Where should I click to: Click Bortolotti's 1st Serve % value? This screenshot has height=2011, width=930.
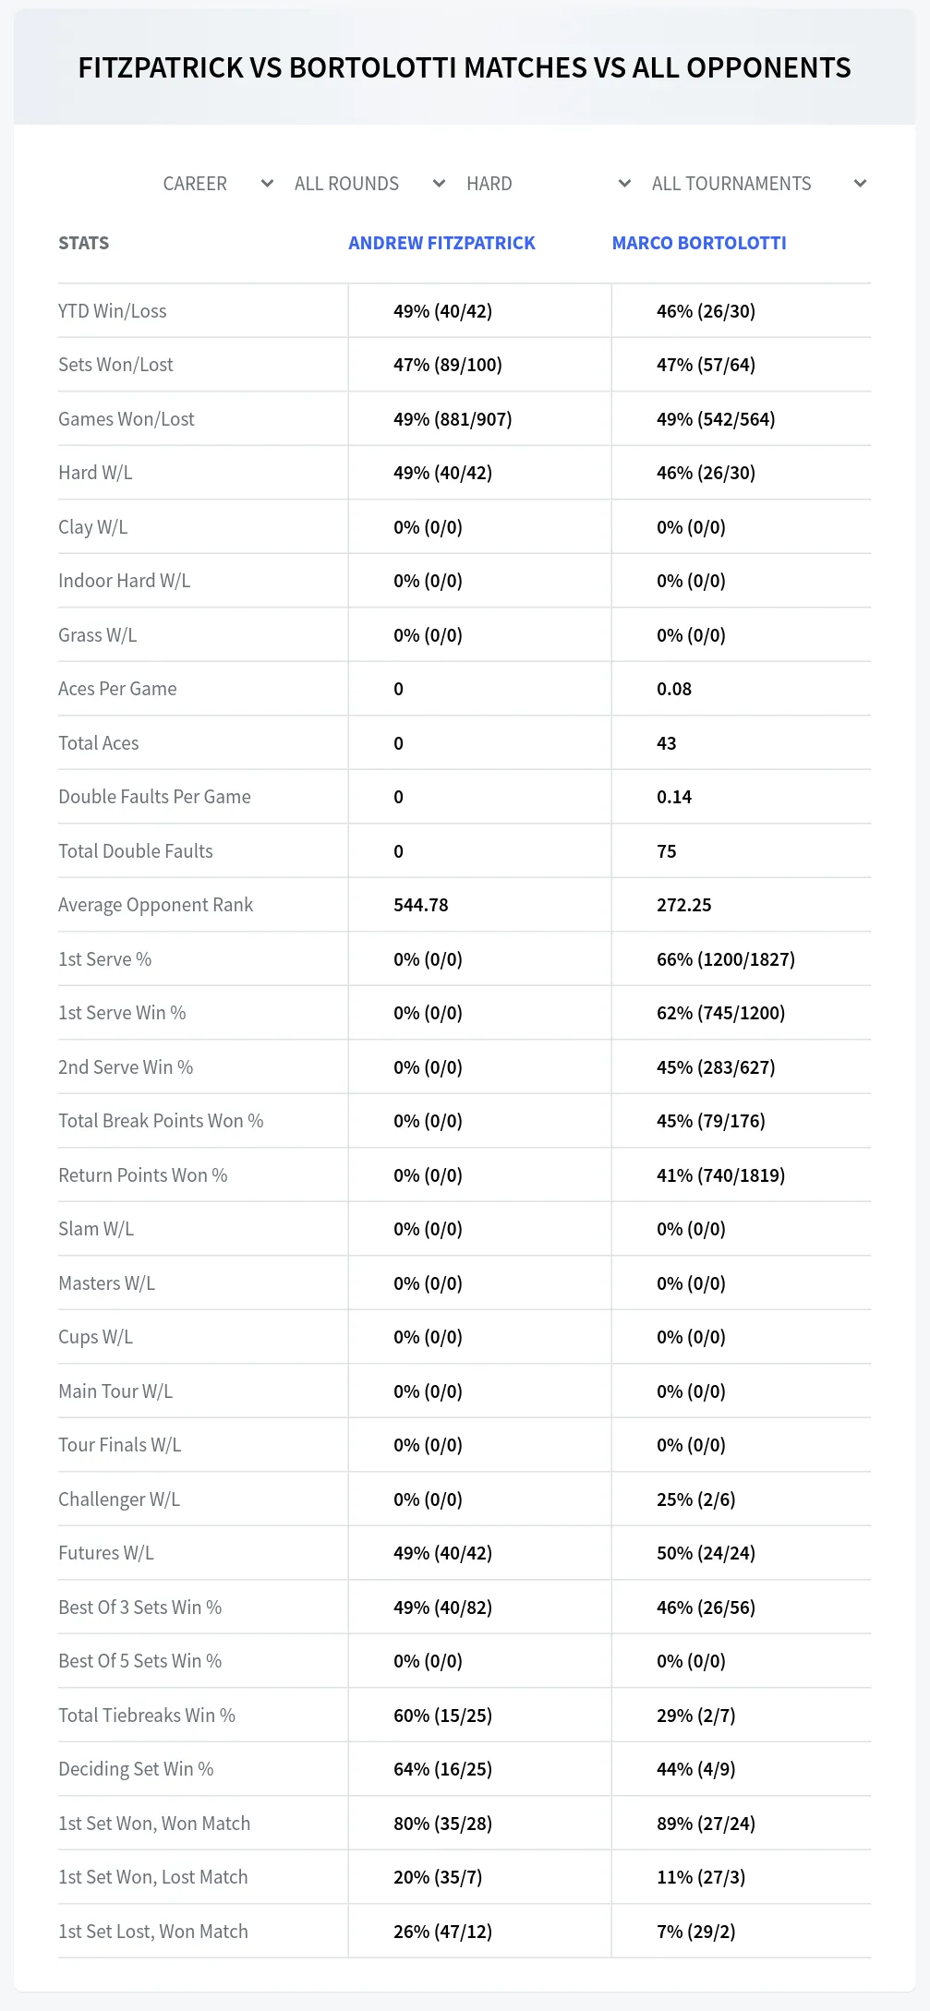pyautogui.click(x=726, y=959)
